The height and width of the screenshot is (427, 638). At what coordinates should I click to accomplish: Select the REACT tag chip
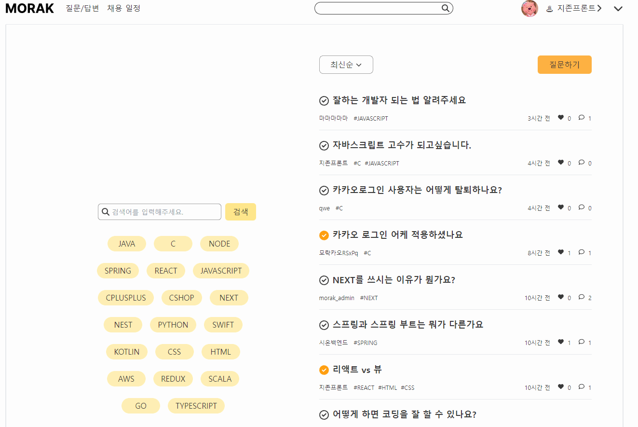coord(166,271)
